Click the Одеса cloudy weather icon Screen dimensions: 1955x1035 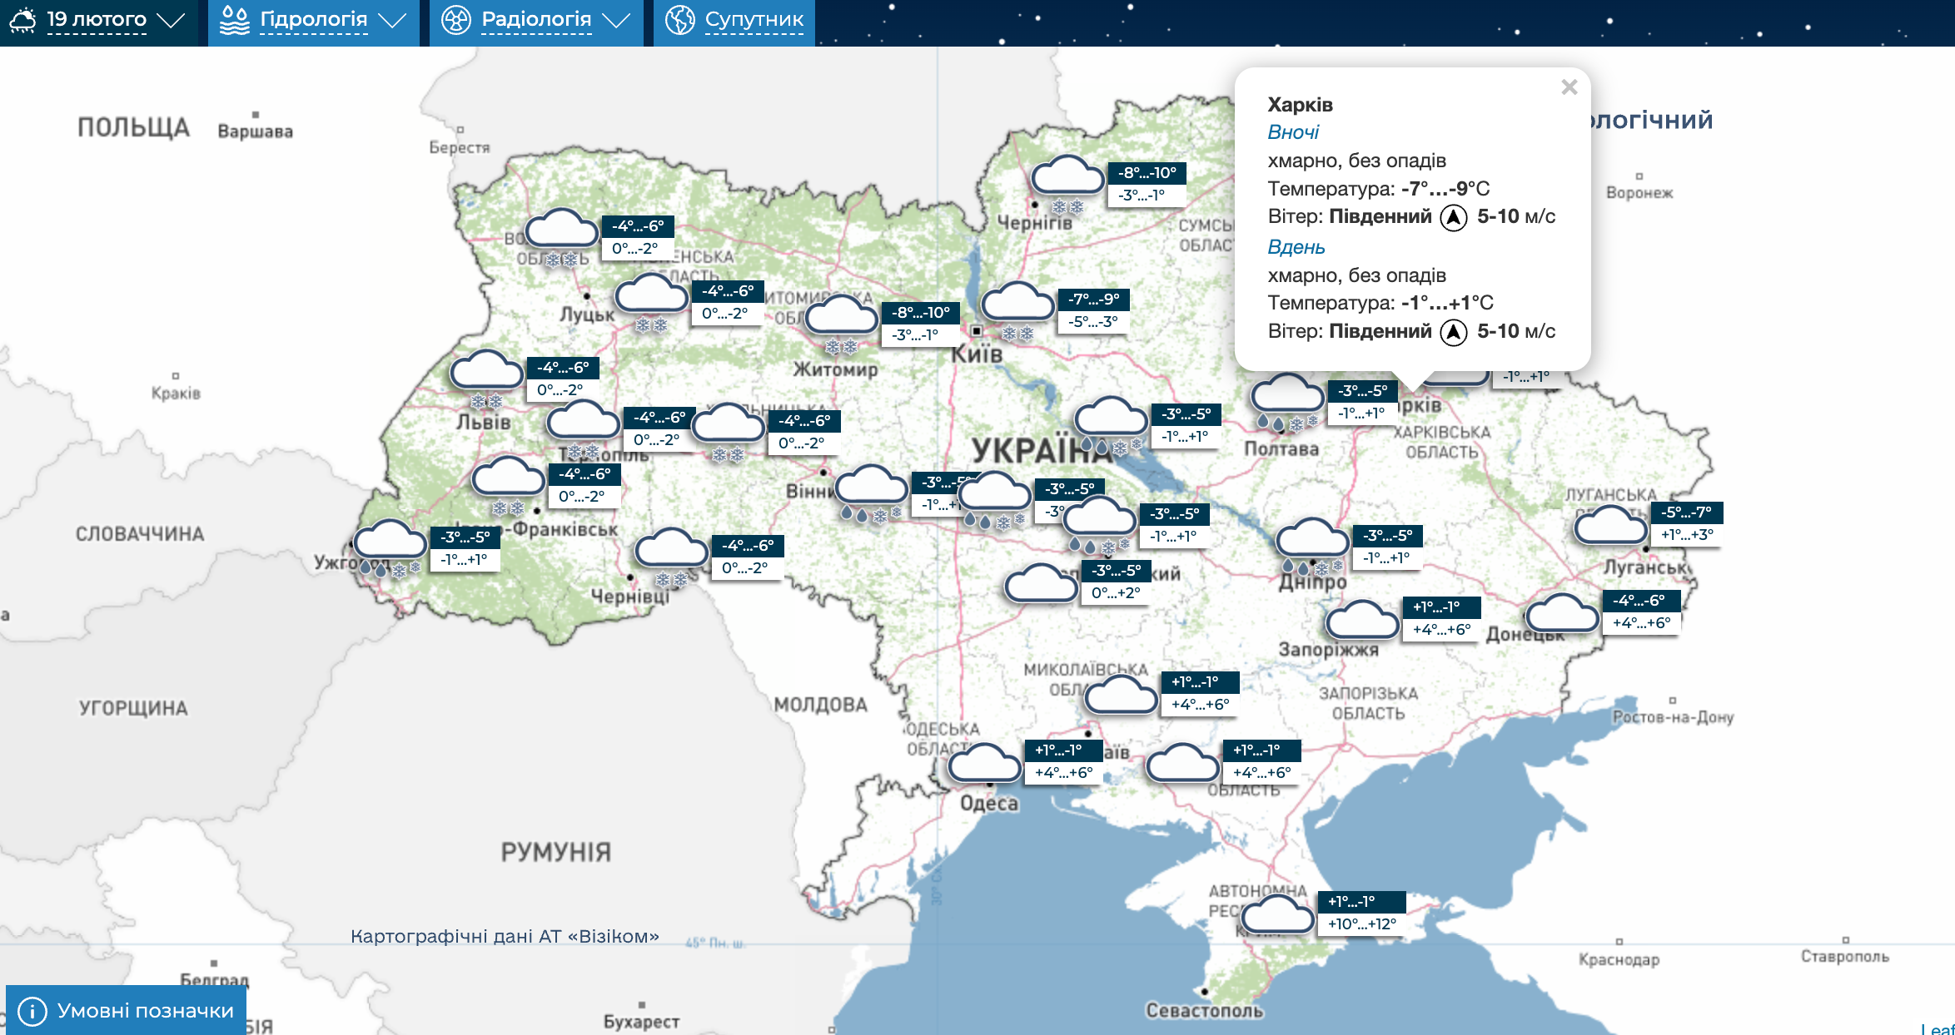(x=984, y=762)
